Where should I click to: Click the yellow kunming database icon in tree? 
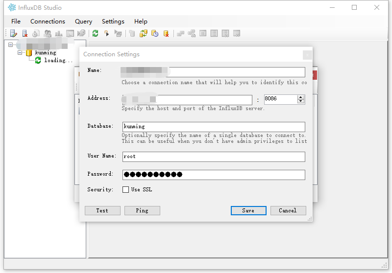29,53
